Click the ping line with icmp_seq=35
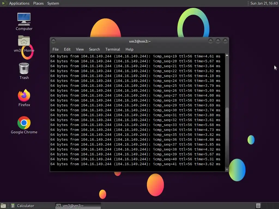 [x=135, y=134]
